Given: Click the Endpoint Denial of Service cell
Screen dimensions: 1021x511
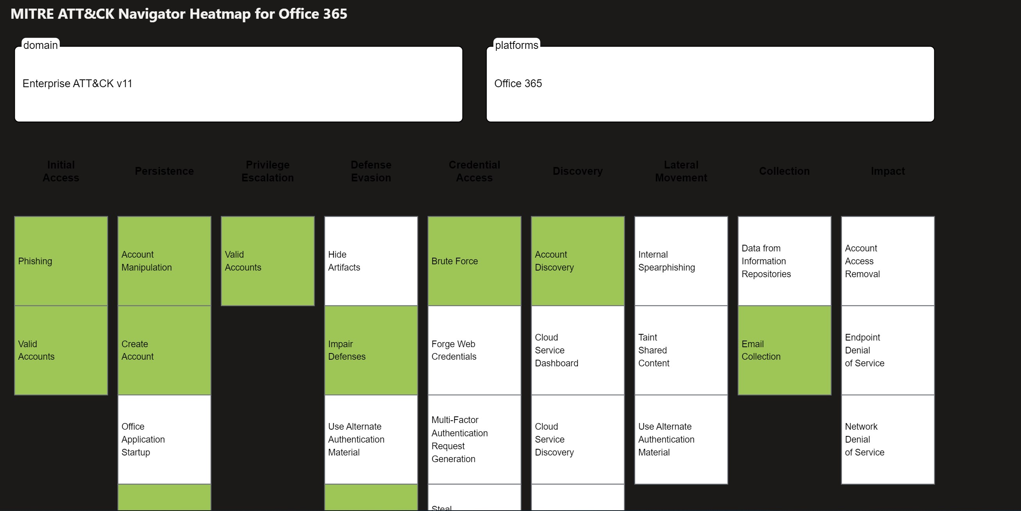Looking at the screenshot, I should (x=888, y=350).
